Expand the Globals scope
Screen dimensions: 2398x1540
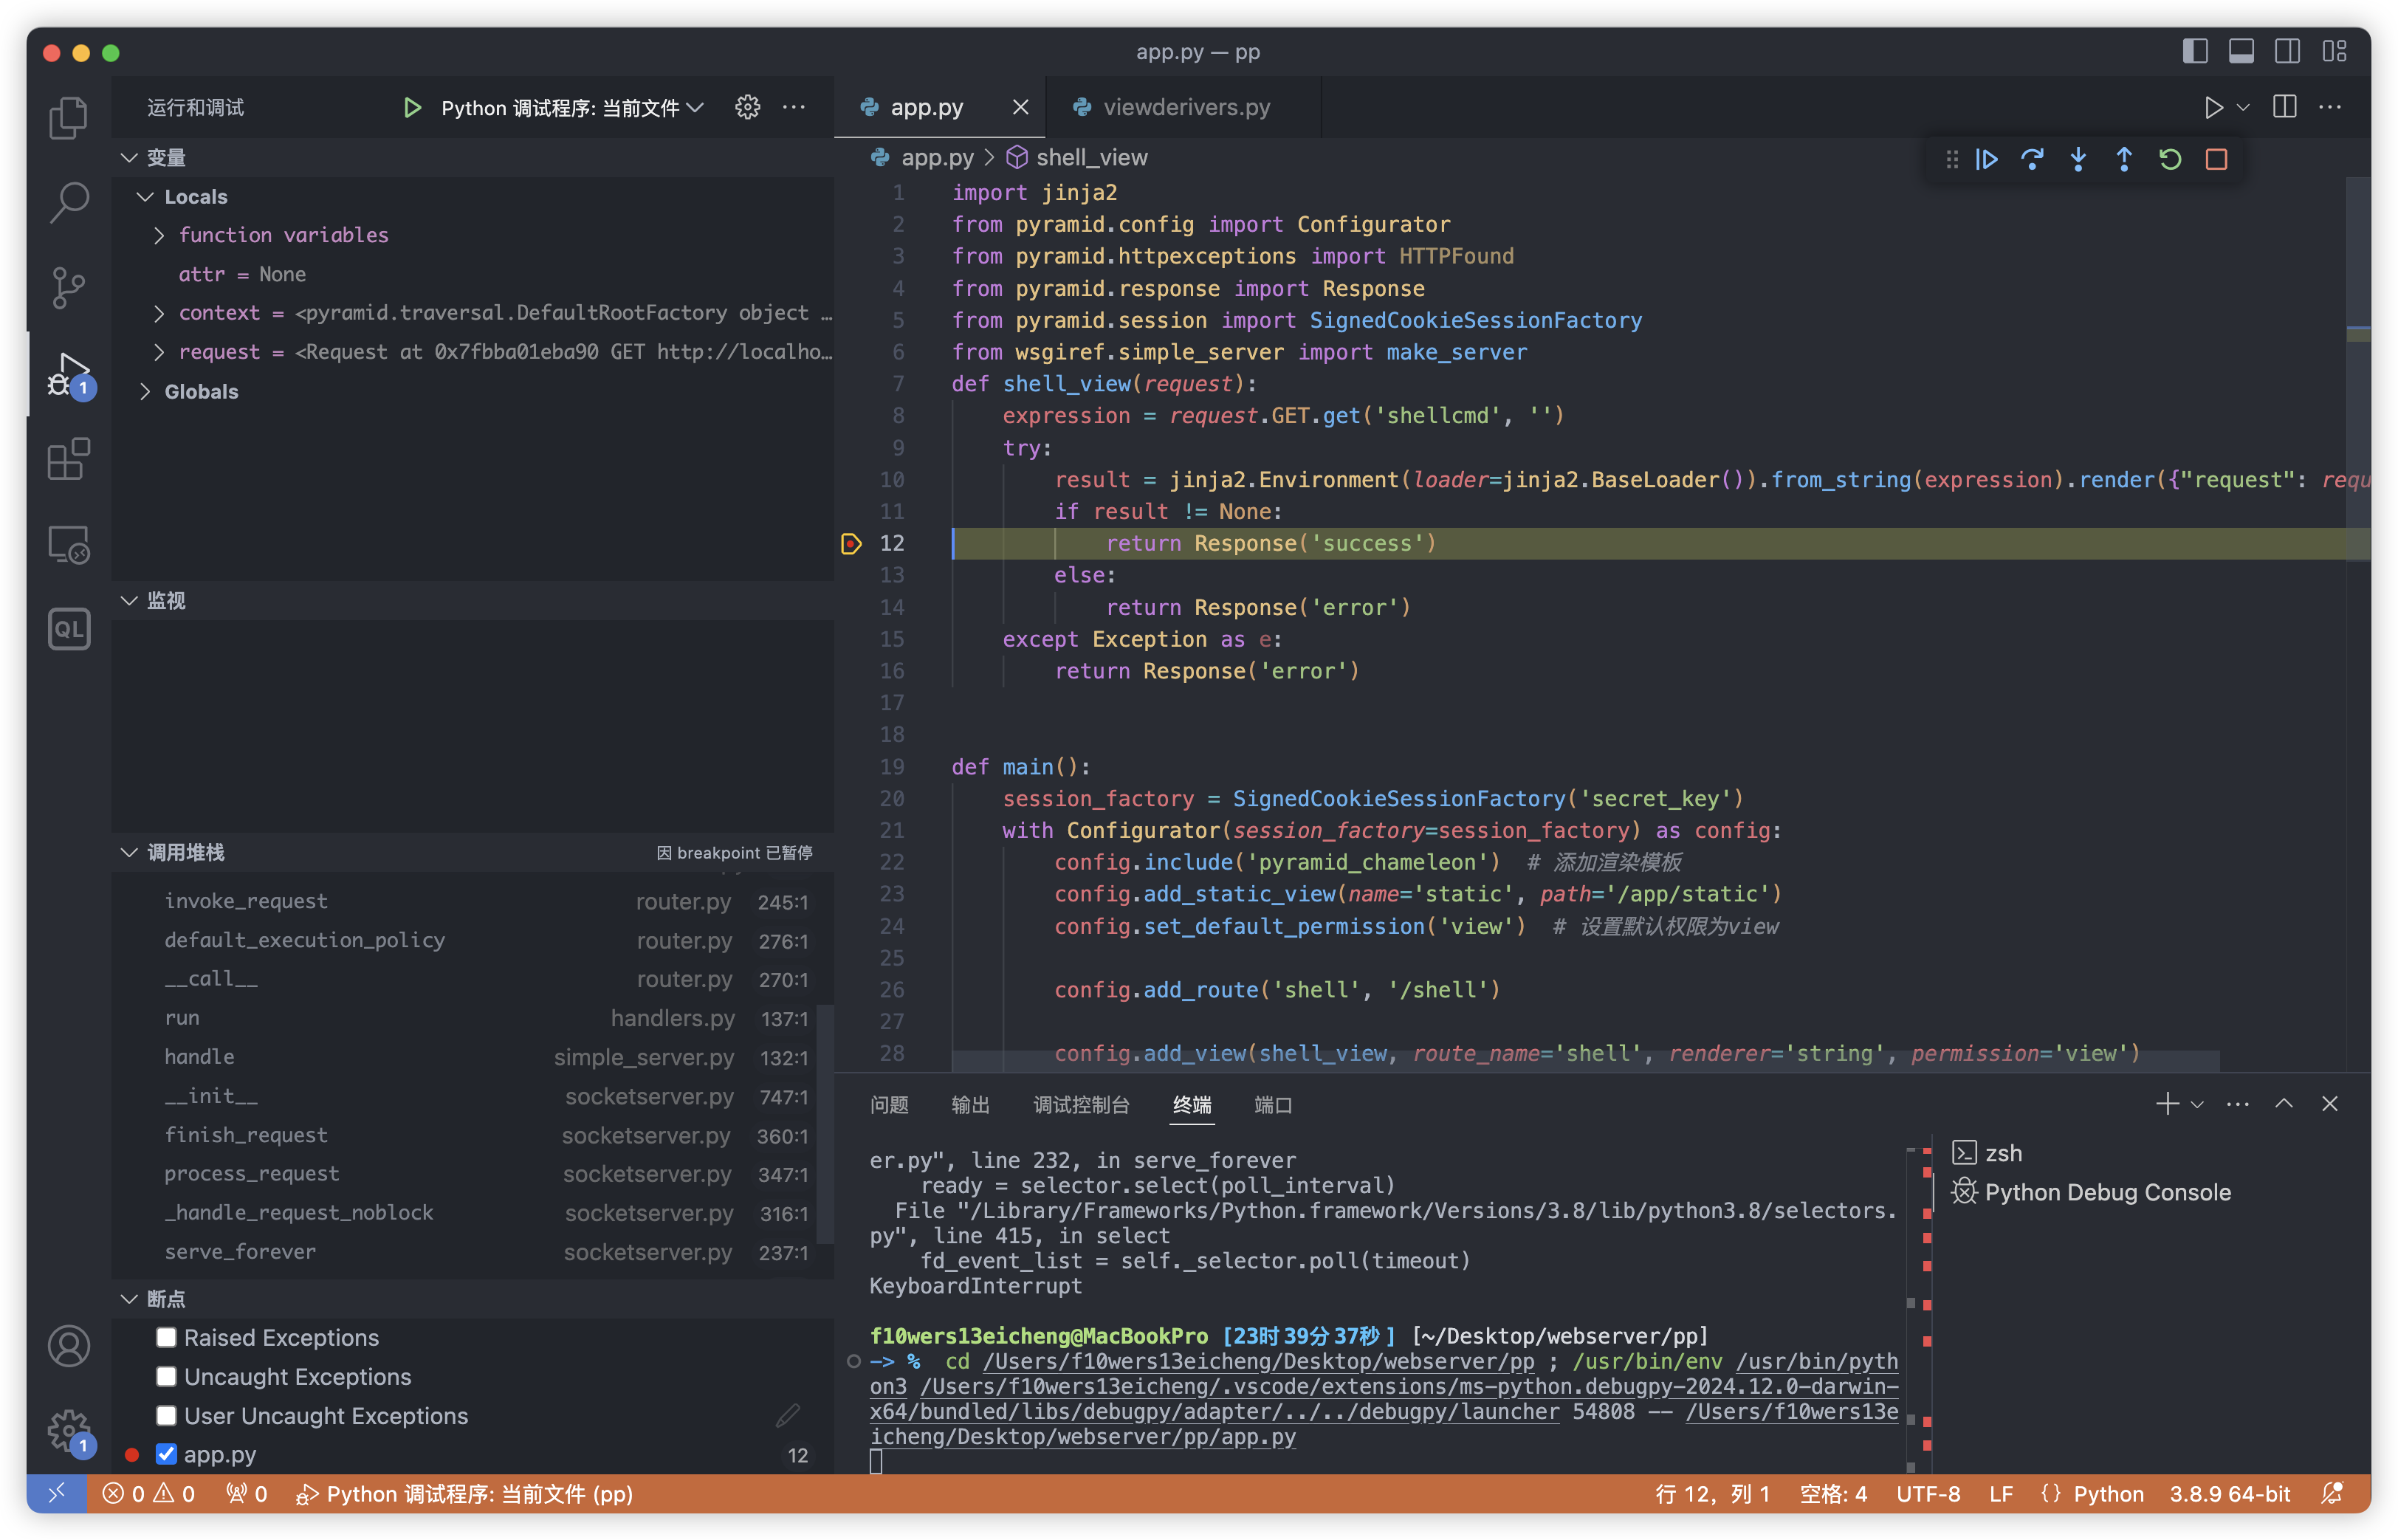click(145, 392)
